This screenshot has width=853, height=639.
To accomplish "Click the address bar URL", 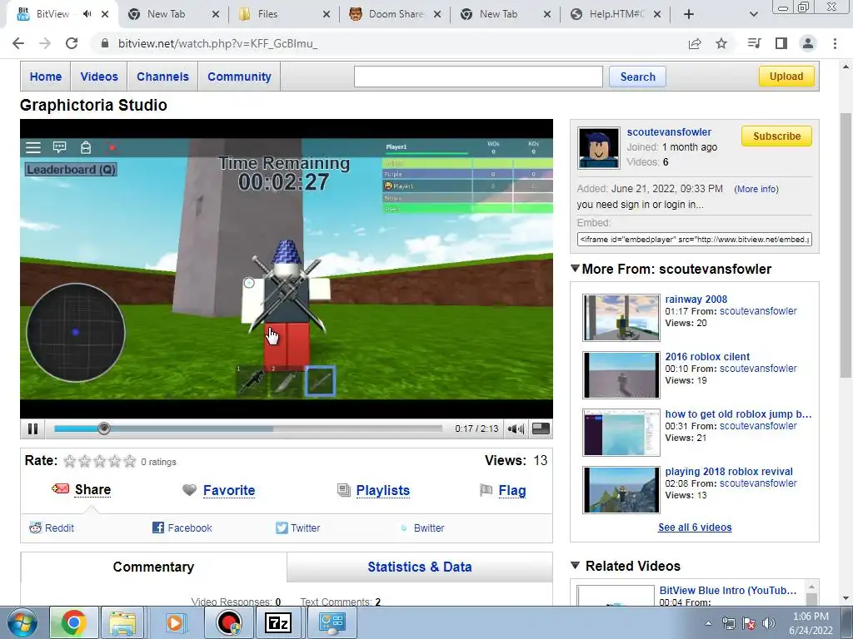I will [x=217, y=43].
